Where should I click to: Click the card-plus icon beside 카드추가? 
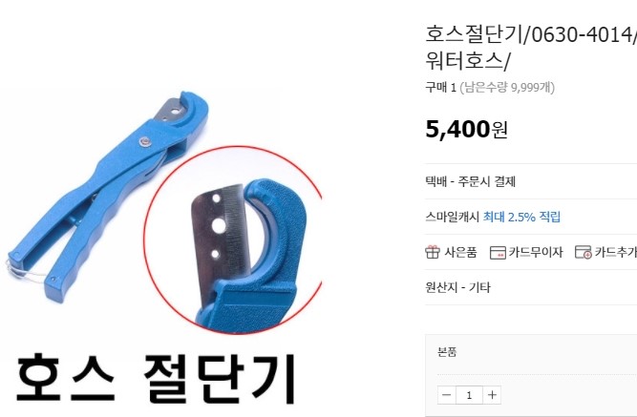point(583,252)
